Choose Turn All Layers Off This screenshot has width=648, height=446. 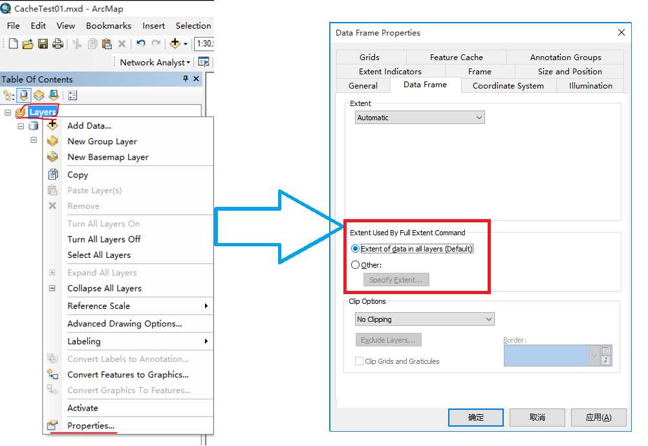128,239
